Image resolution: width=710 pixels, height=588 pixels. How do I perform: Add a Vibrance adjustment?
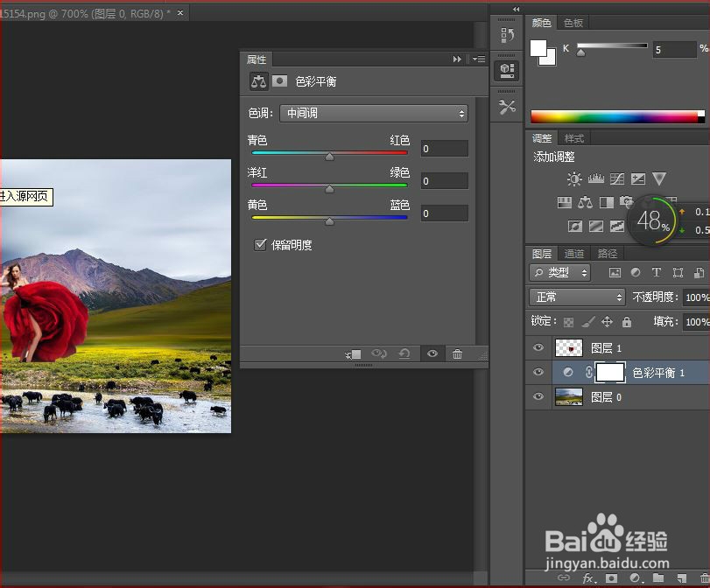(x=659, y=178)
